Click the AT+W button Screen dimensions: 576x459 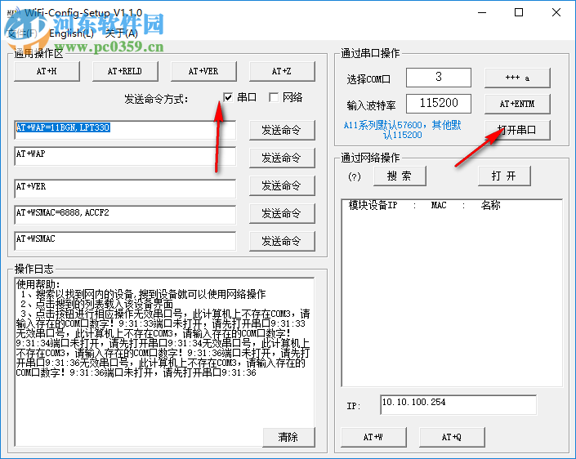[373, 437]
